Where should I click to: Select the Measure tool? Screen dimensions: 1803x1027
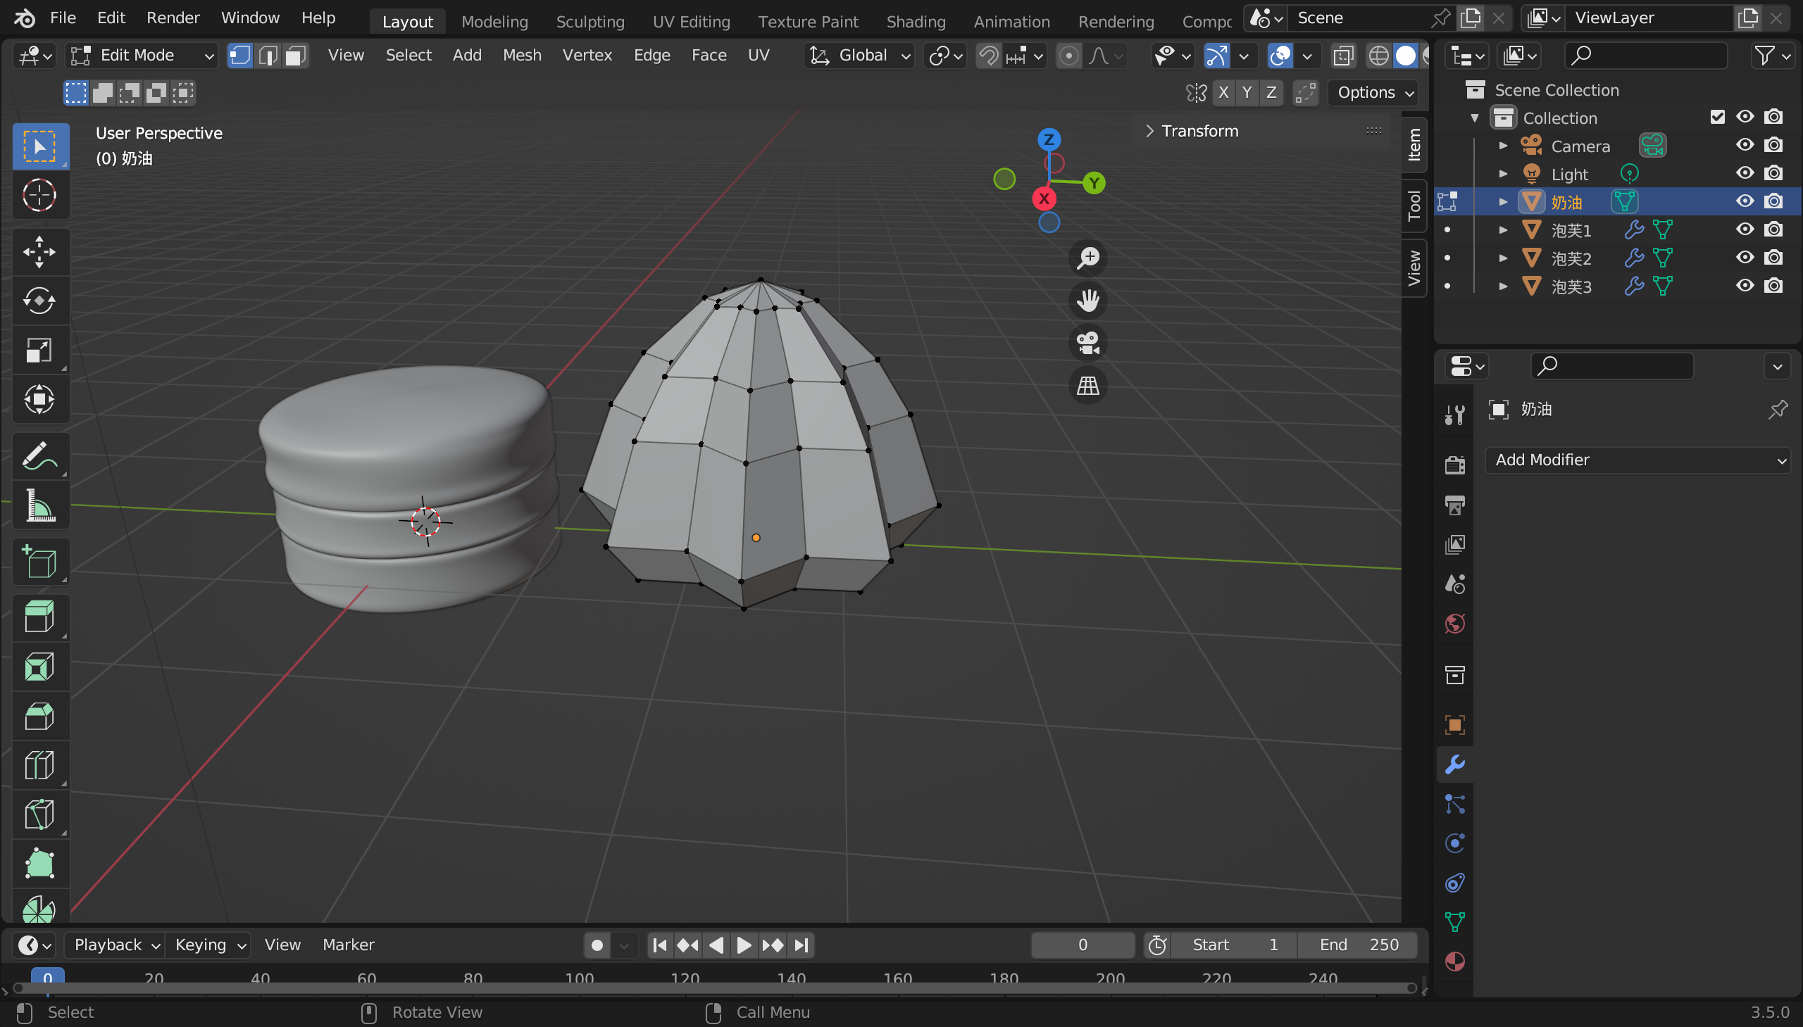pos(39,505)
